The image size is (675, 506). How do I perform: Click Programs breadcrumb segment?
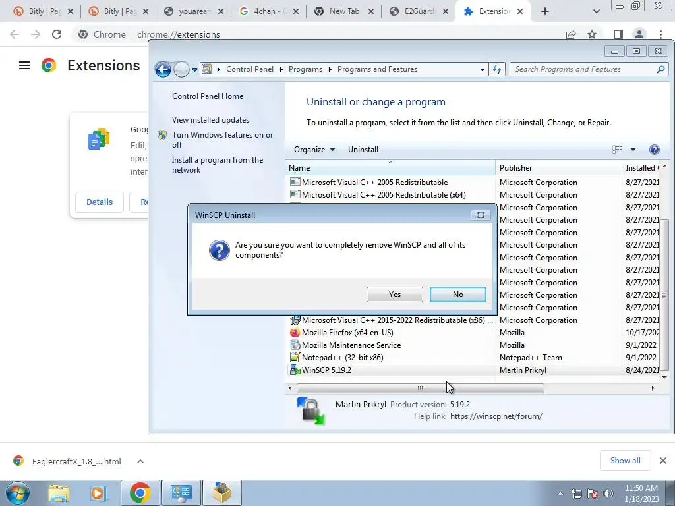(305, 69)
